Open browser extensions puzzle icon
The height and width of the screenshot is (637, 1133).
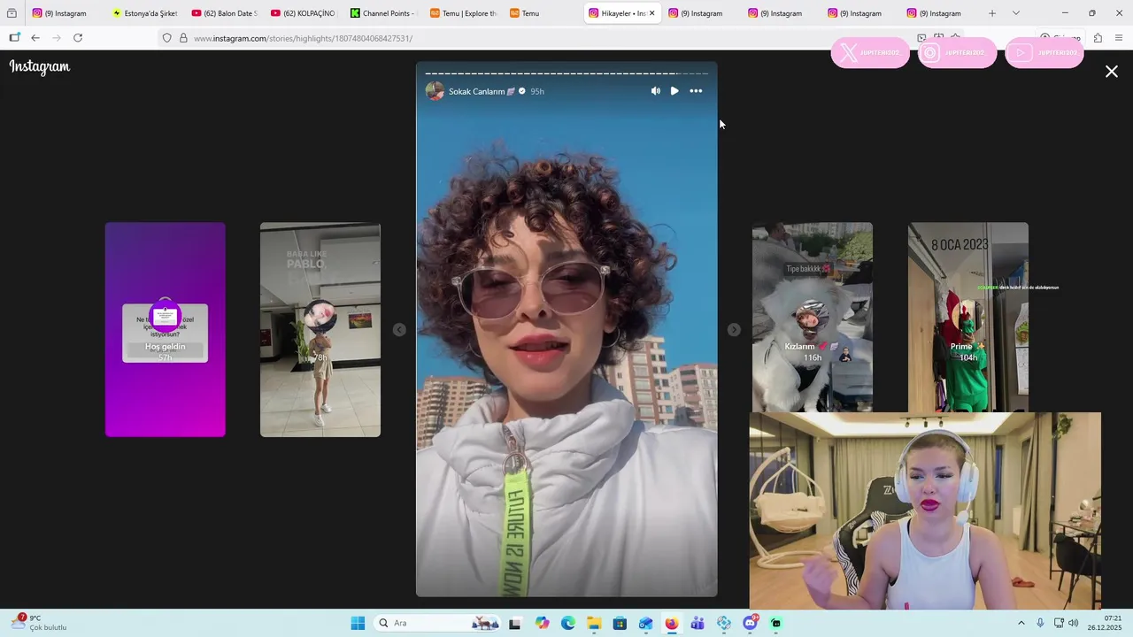coord(1098,38)
